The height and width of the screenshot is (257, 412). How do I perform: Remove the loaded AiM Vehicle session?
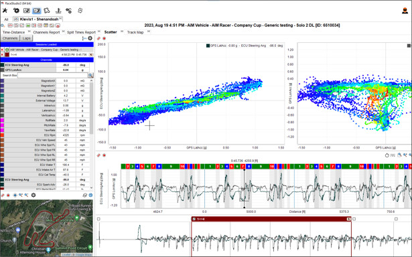click(2, 50)
